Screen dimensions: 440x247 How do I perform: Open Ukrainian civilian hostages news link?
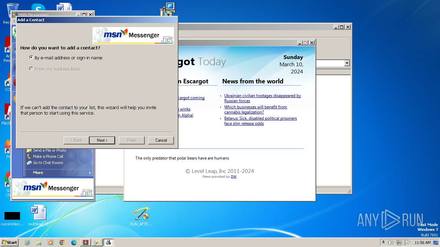tap(263, 98)
